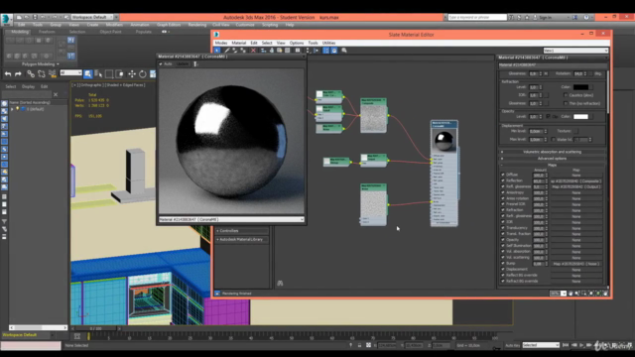
Task: Activate the Select Object tool
Action: [x=88, y=74]
